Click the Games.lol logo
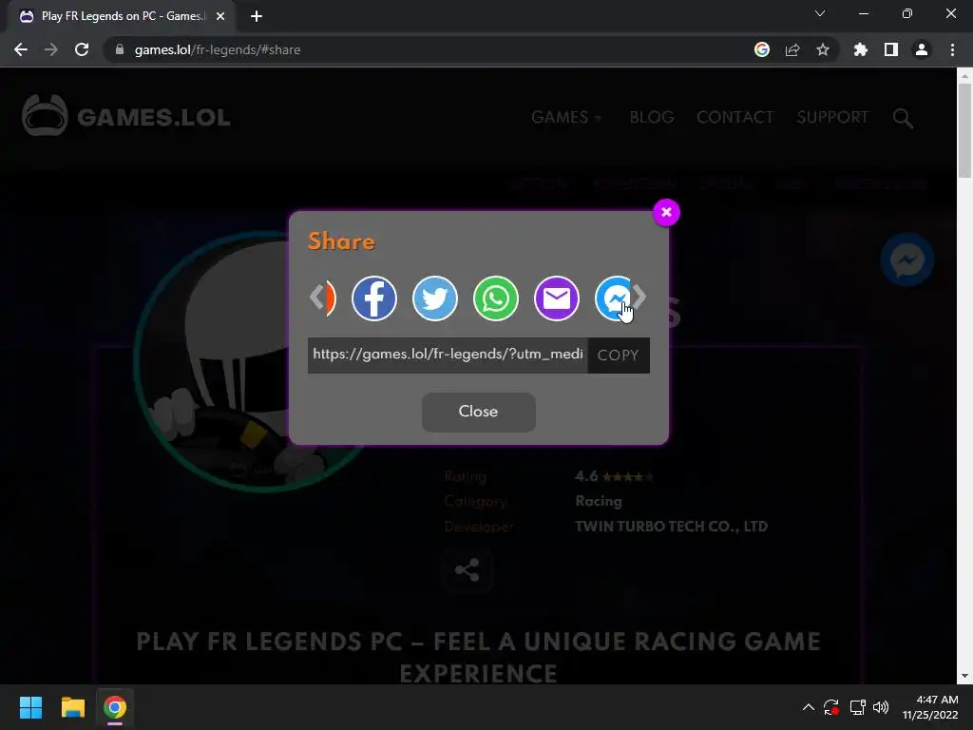Screen dimensions: 973x730 click(126, 115)
